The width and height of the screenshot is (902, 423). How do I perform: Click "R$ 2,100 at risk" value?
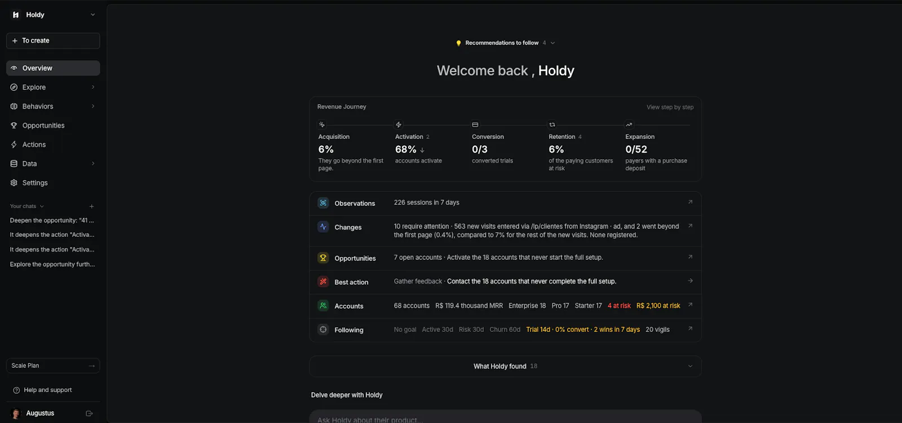click(658, 306)
